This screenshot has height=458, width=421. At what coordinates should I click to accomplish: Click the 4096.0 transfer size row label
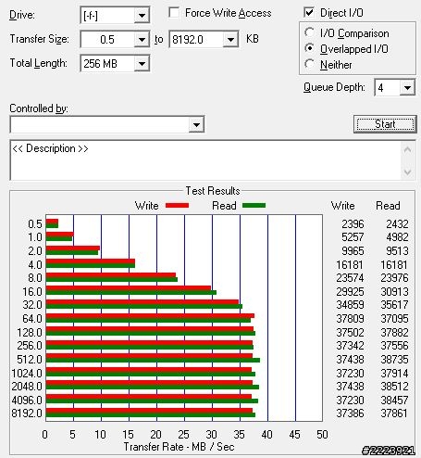pyautogui.click(x=27, y=400)
